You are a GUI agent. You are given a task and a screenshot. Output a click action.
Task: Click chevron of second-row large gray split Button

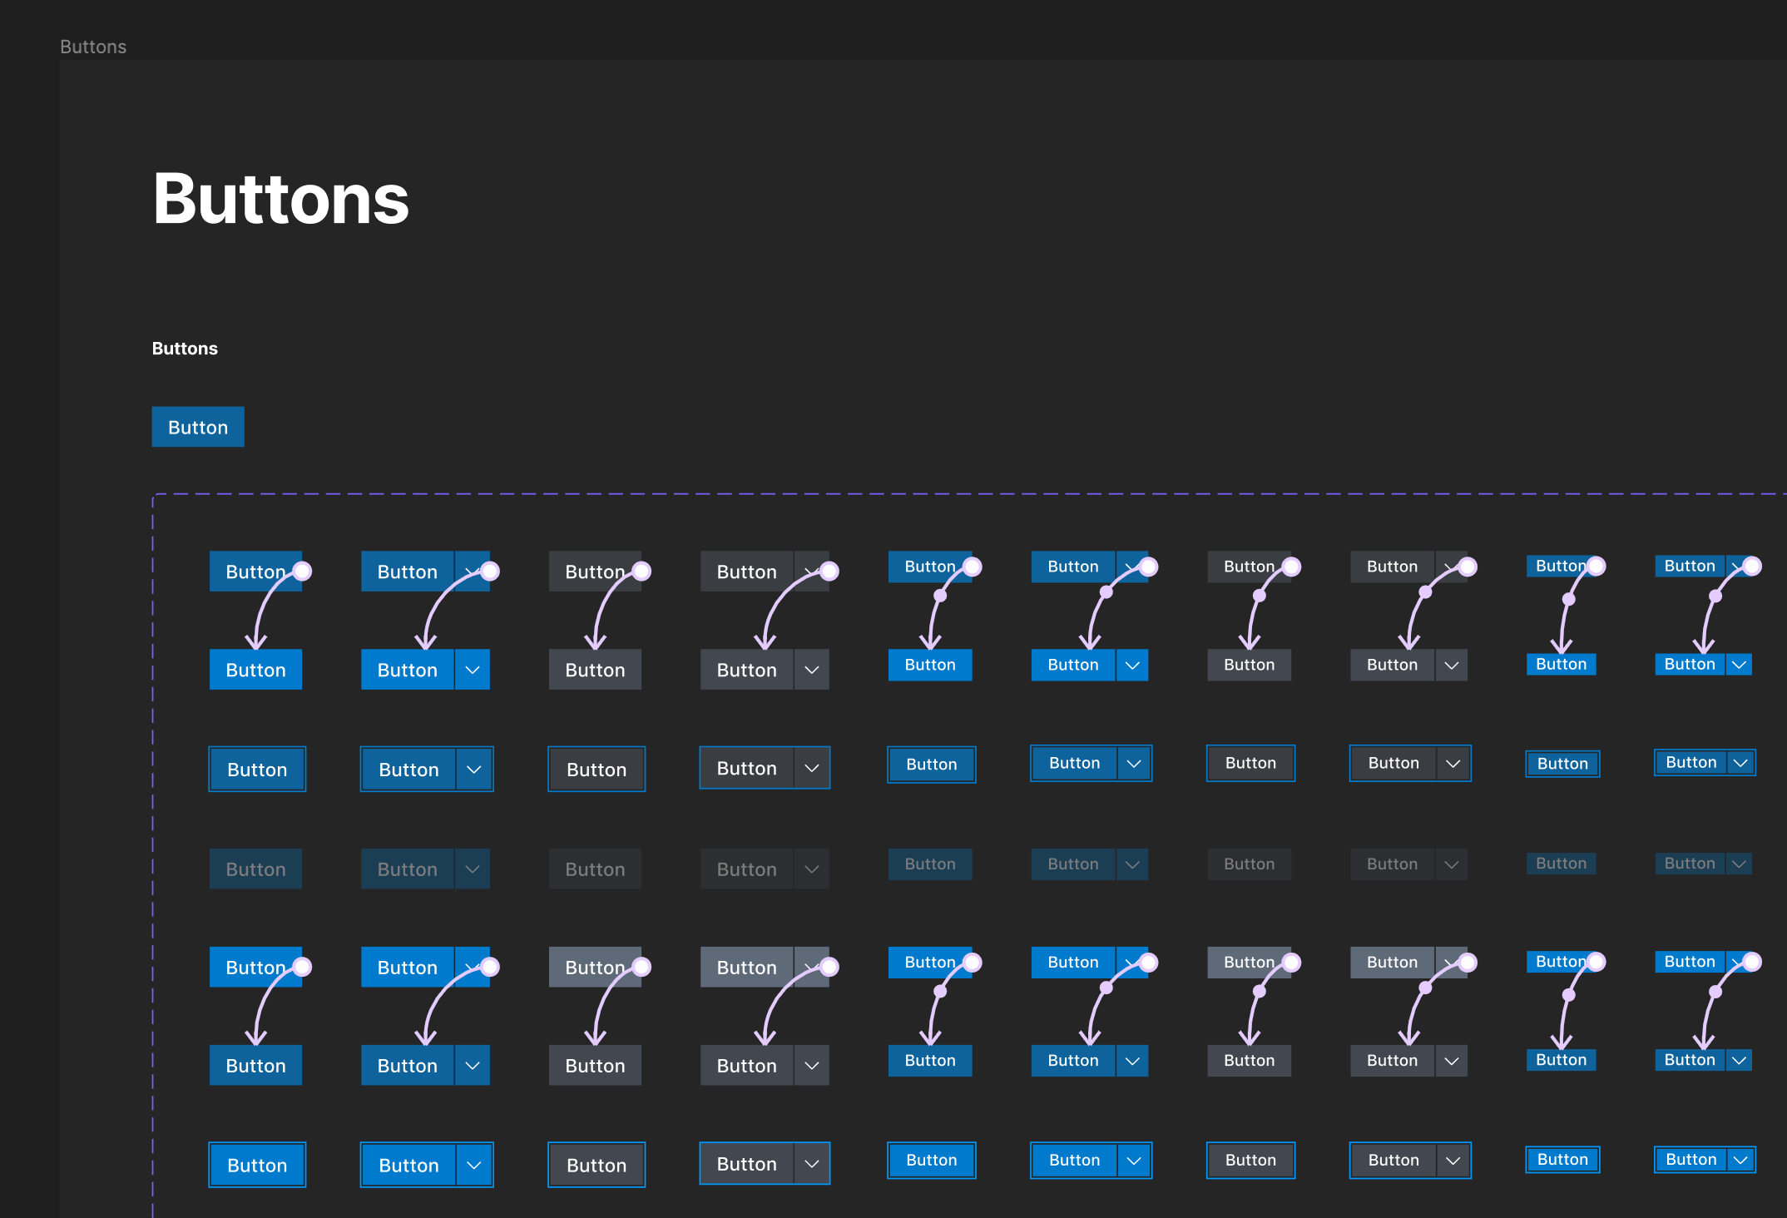pyautogui.click(x=812, y=671)
